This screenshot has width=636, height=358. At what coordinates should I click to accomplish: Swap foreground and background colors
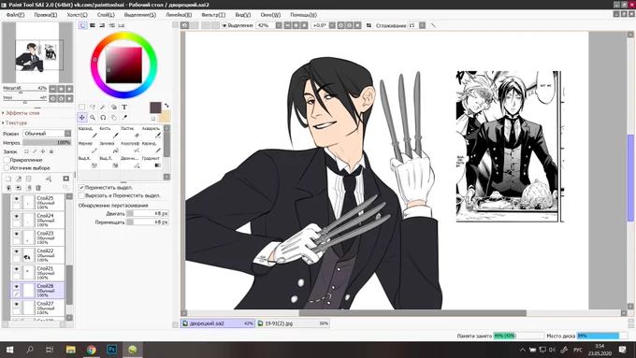coord(166,106)
